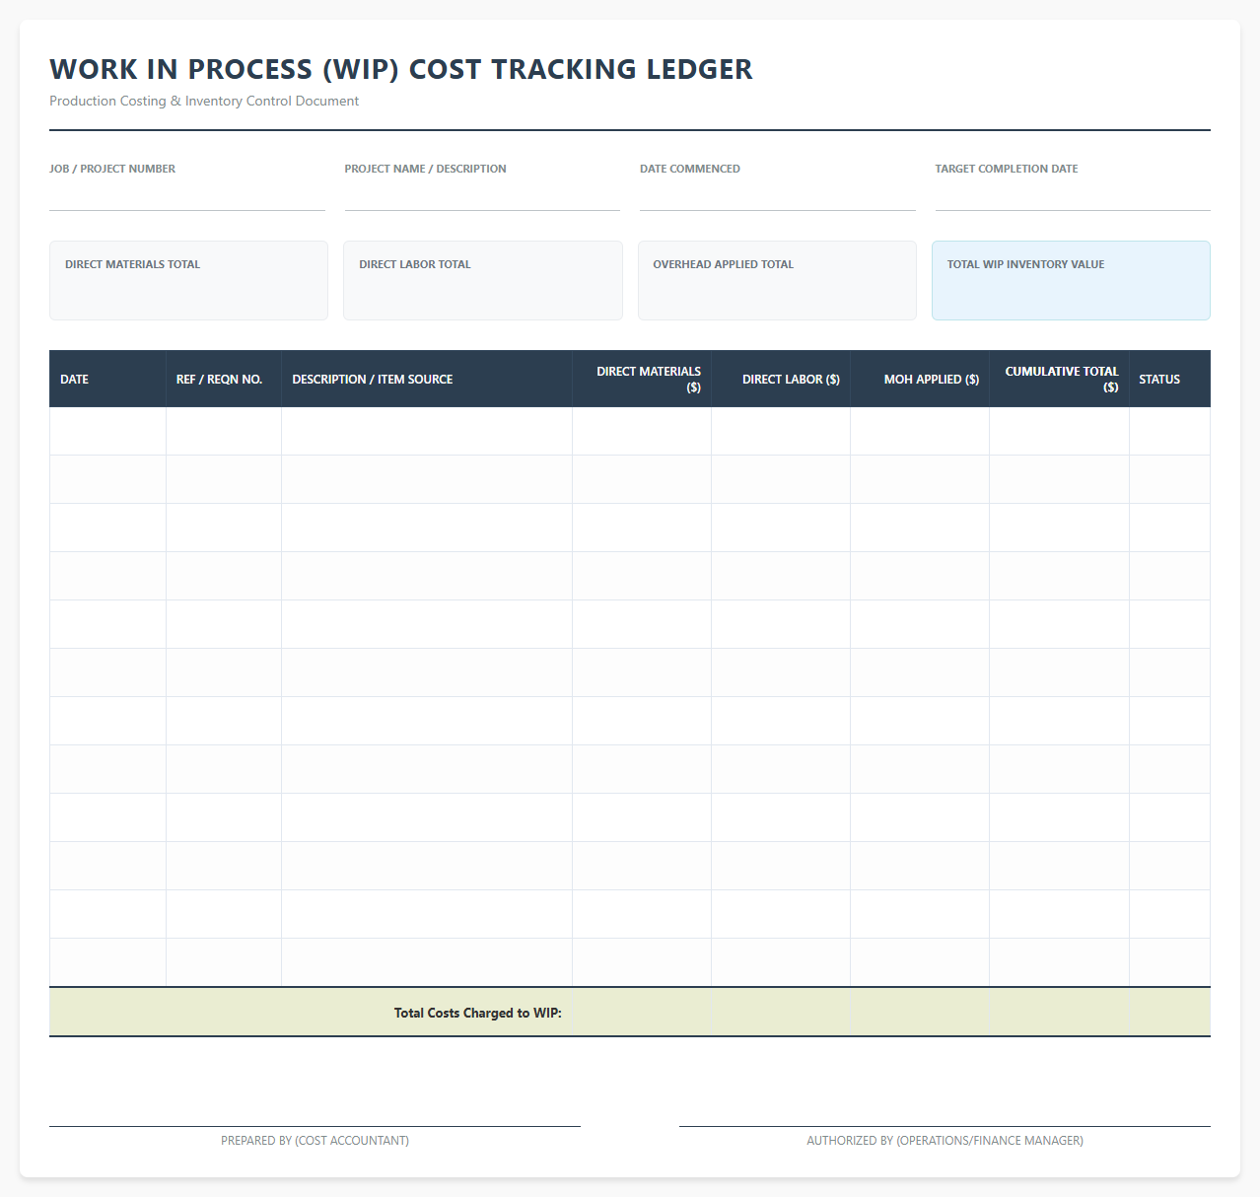
Task: Click the WIP Cost Tracking Ledger title
Action: [x=401, y=69]
